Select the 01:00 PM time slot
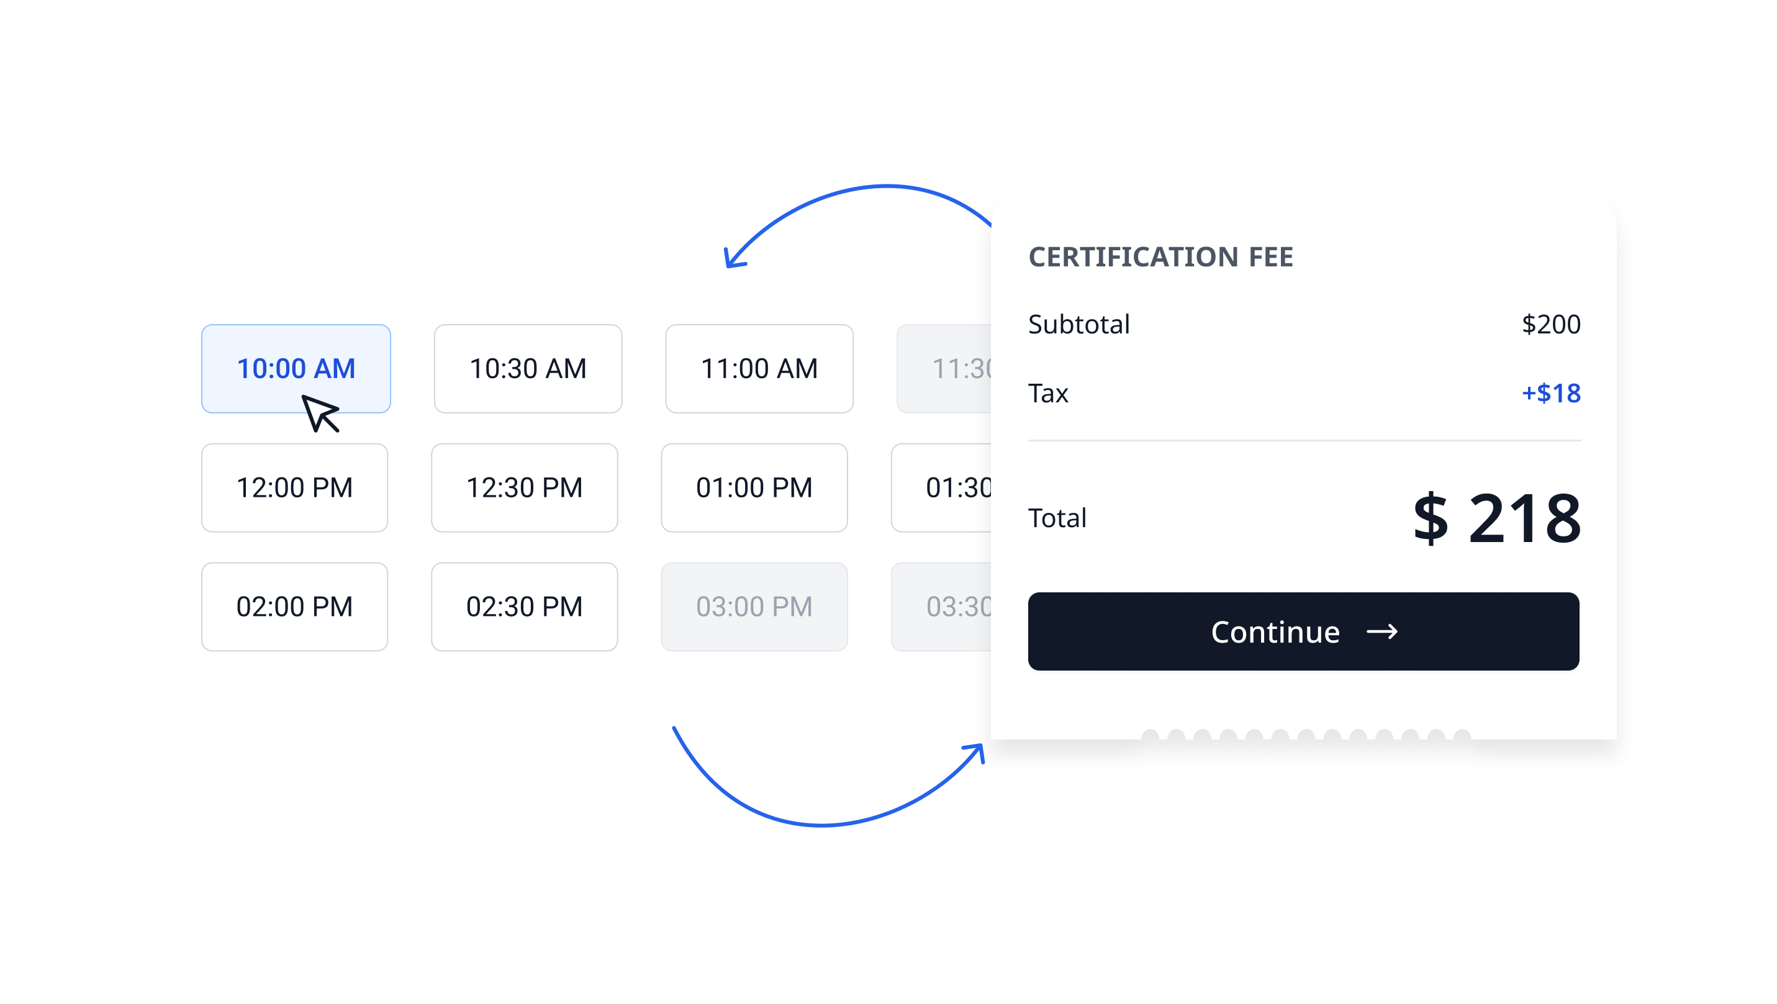 coord(754,488)
